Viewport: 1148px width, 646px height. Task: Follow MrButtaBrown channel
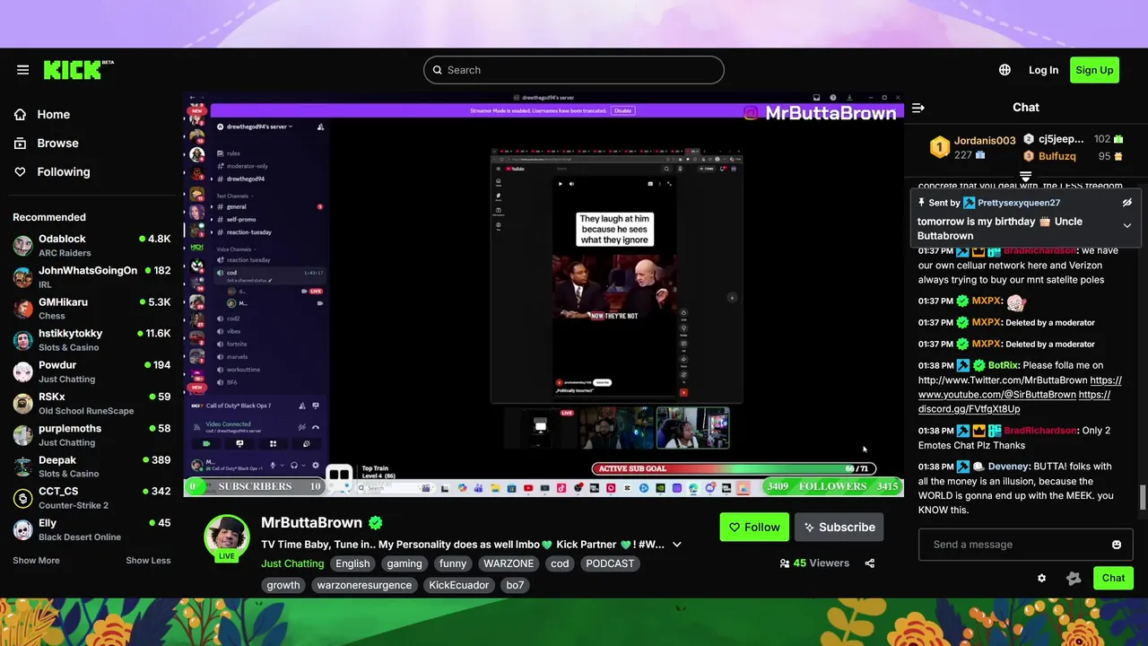pyautogui.click(x=754, y=528)
